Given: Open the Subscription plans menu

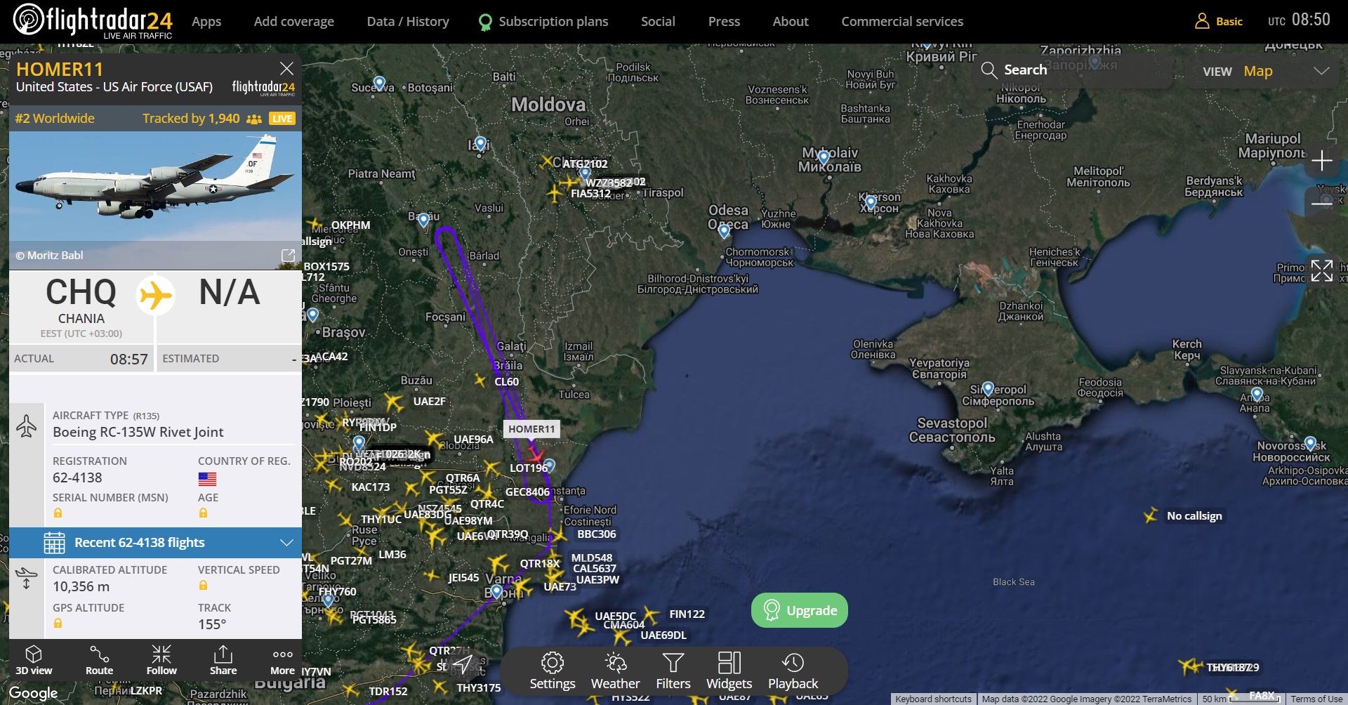Looking at the screenshot, I should coord(543,21).
